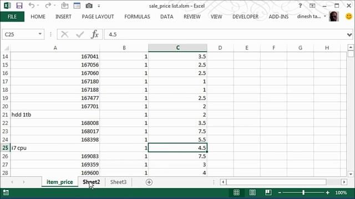Click the cell with value 167041

pyautogui.click(x=55, y=56)
